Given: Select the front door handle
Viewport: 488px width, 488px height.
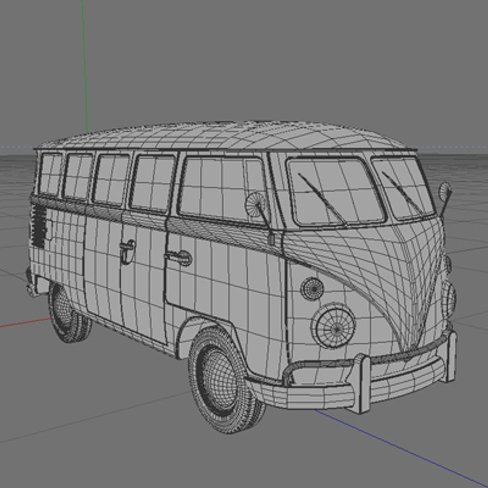Looking at the screenshot, I should tap(179, 258).
